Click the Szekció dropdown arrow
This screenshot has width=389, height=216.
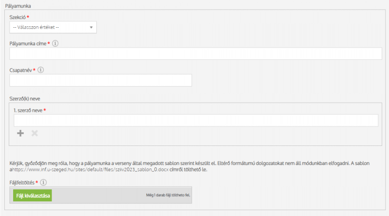91,27
